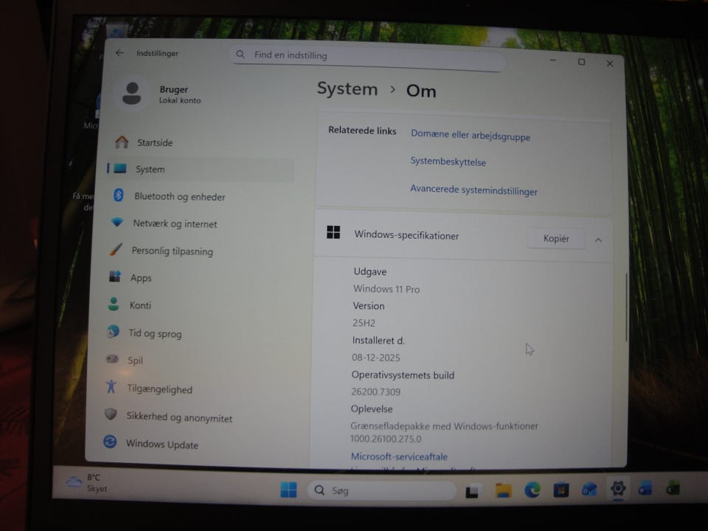Click the Apps icon in sidebar
708x531 pixels.
tap(115, 277)
